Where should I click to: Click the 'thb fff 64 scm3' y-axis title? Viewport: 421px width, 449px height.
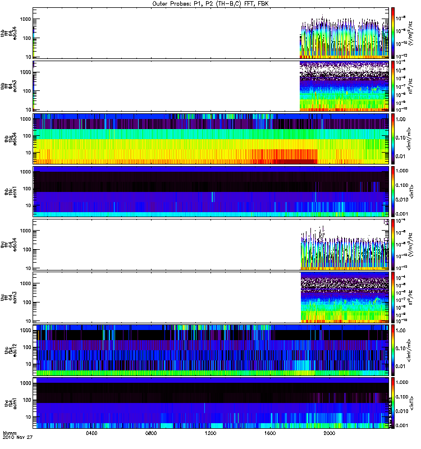[x=9, y=86]
